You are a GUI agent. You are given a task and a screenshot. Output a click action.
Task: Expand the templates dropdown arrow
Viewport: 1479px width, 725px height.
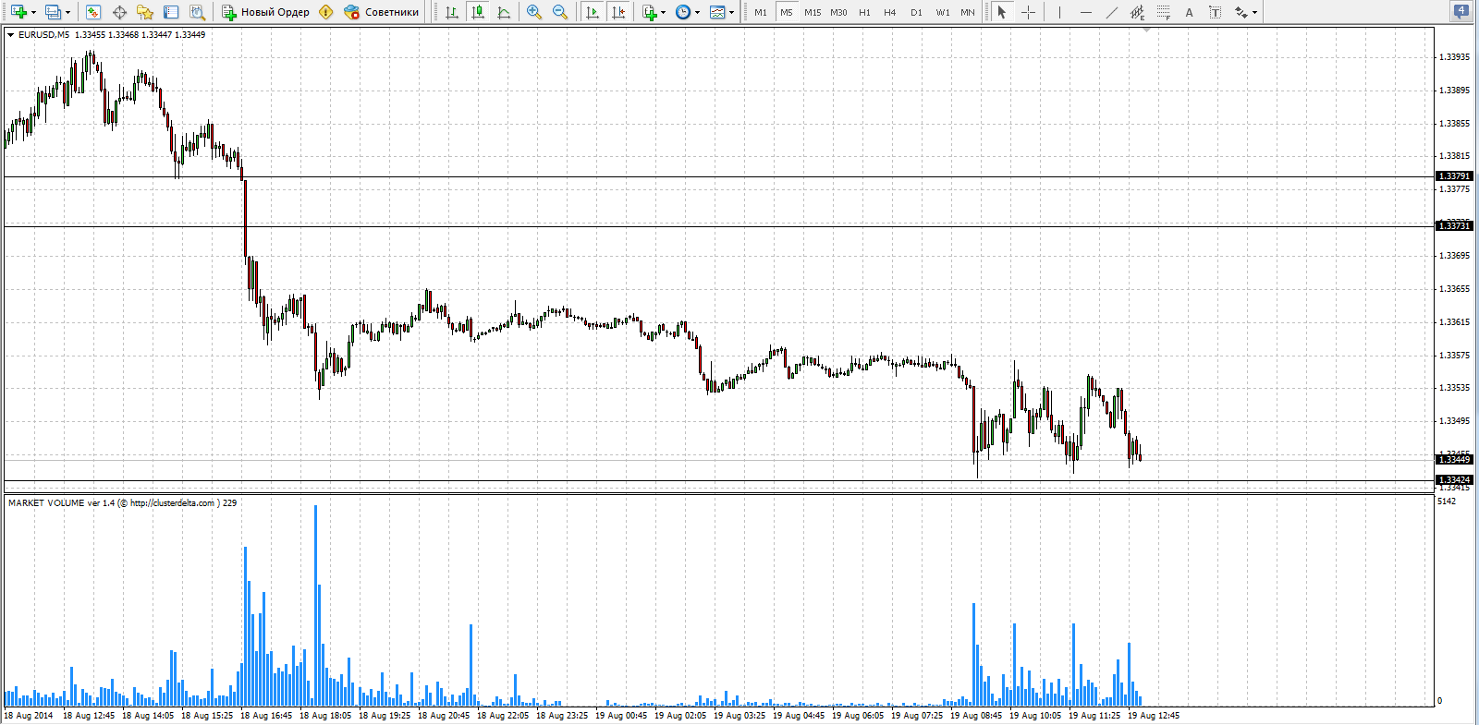click(x=731, y=12)
